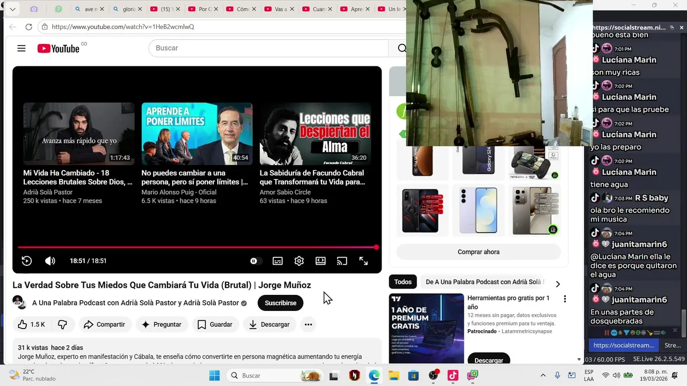Open OBS Studio from the taskbar

tap(433, 375)
